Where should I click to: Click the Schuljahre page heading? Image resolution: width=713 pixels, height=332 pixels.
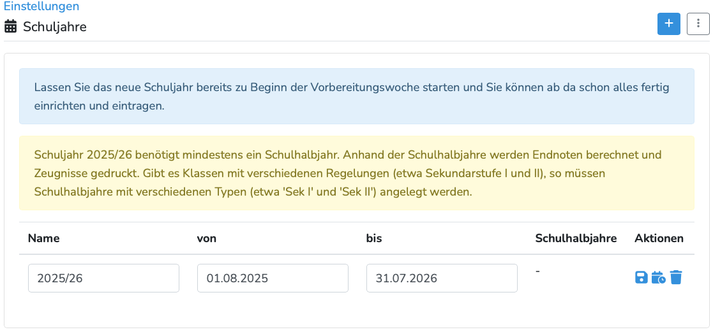(x=55, y=27)
